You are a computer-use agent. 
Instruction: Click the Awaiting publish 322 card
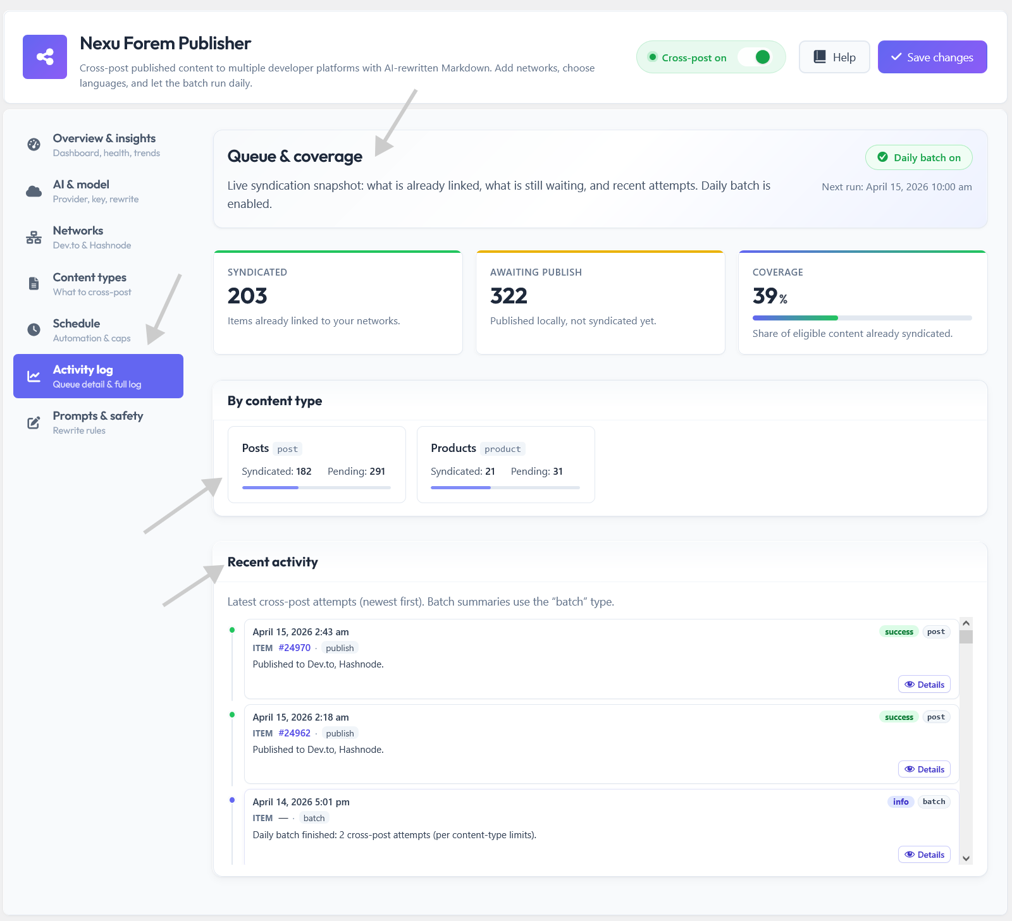pyautogui.click(x=600, y=302)
